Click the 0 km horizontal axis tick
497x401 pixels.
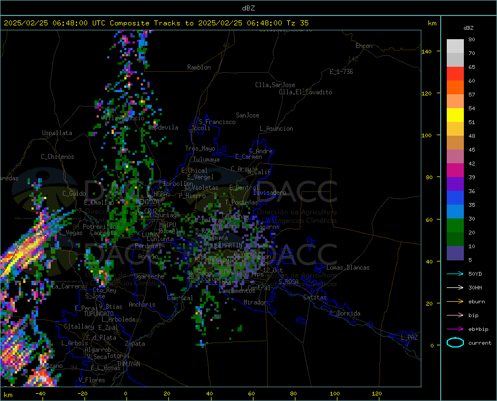coord(126,393)
